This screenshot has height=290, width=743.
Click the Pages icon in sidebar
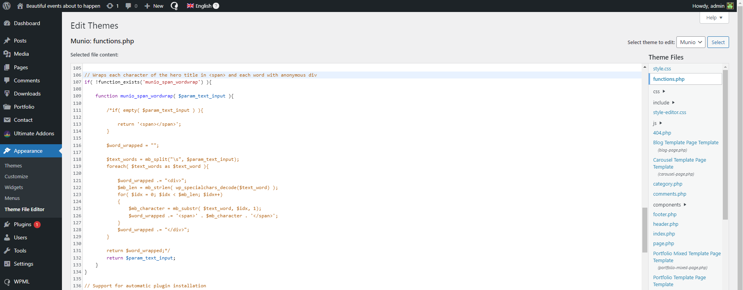(x=7, y=67)
